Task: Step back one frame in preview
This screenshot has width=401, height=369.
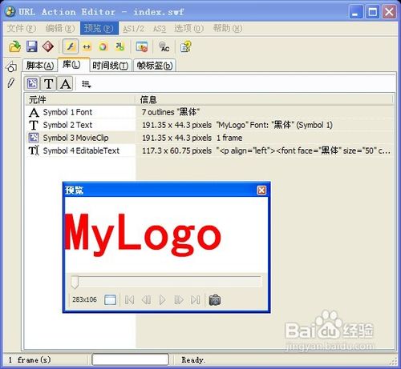Action: click(146, 300)
